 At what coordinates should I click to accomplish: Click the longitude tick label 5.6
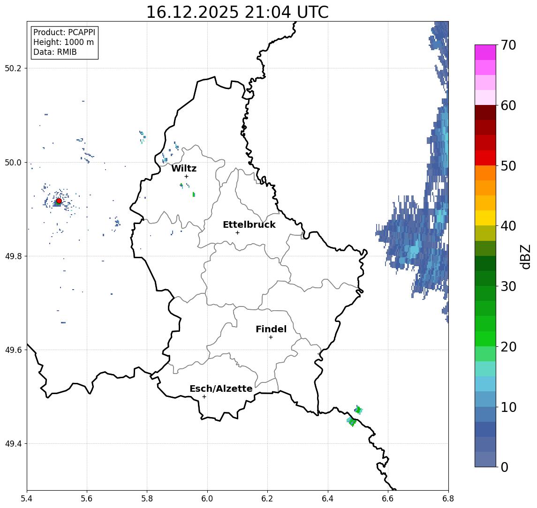87,499
